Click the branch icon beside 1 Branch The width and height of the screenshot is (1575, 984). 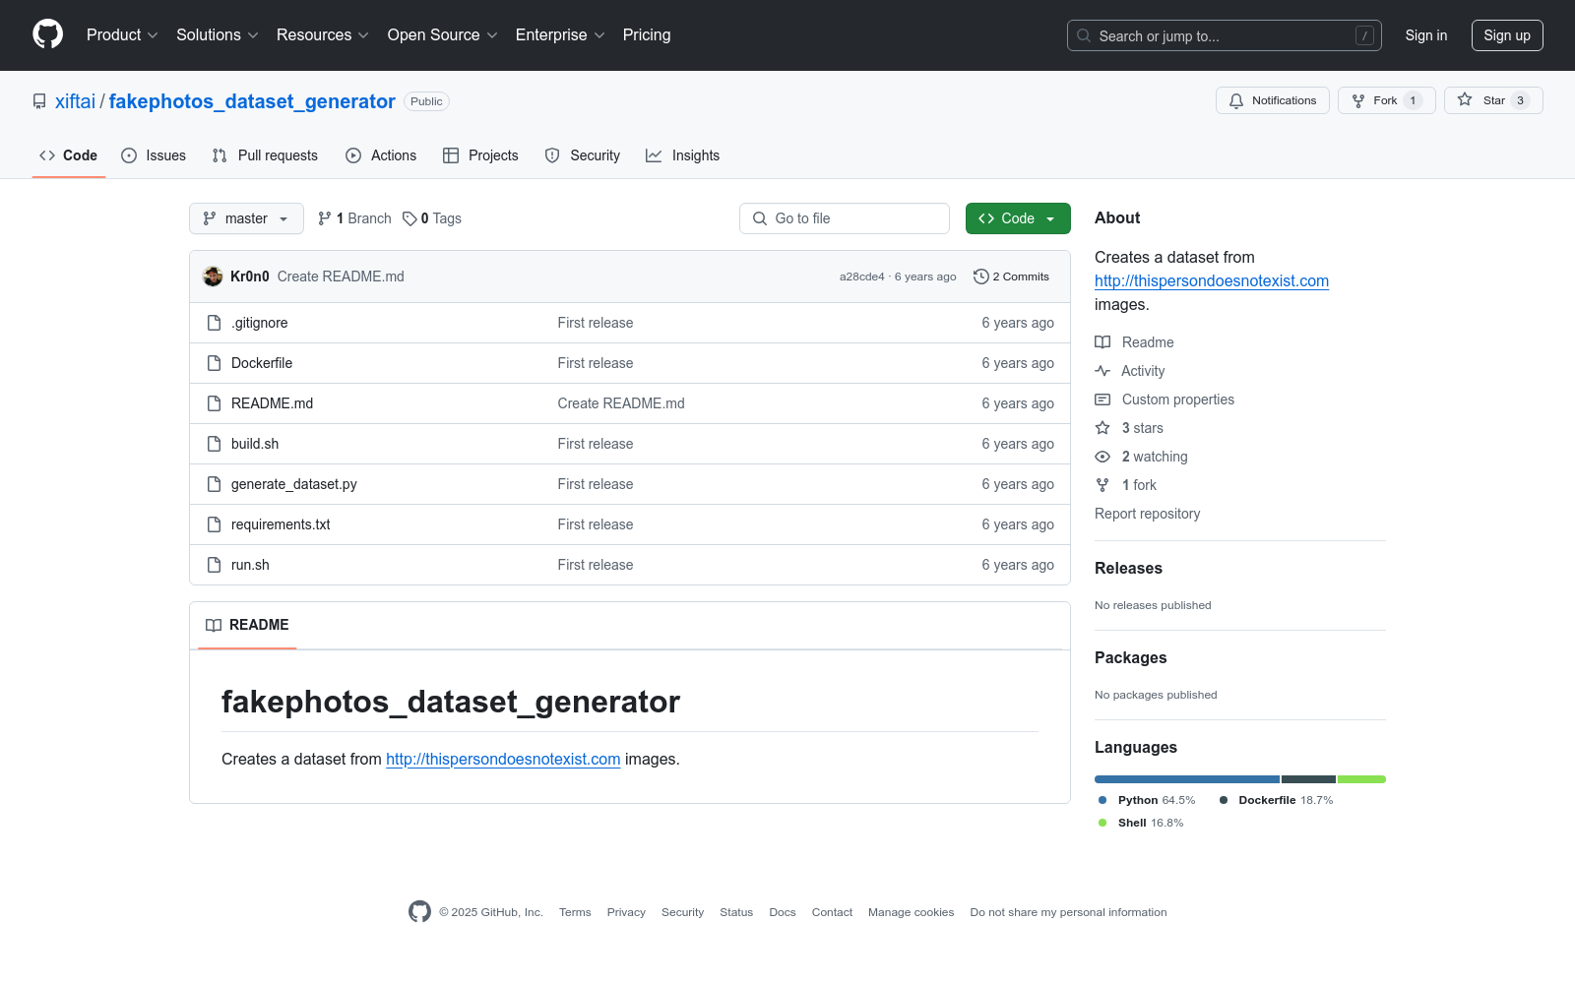tap(325, 218)
